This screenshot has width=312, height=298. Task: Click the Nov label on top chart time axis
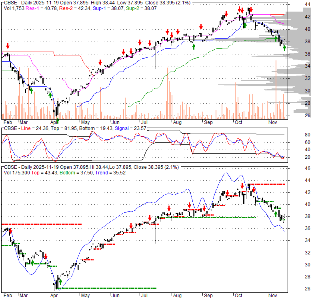[273, 122]
